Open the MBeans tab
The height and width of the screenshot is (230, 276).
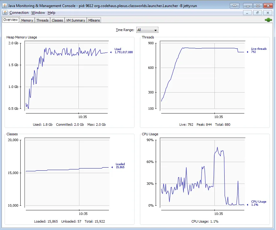(x=94, y=20)
